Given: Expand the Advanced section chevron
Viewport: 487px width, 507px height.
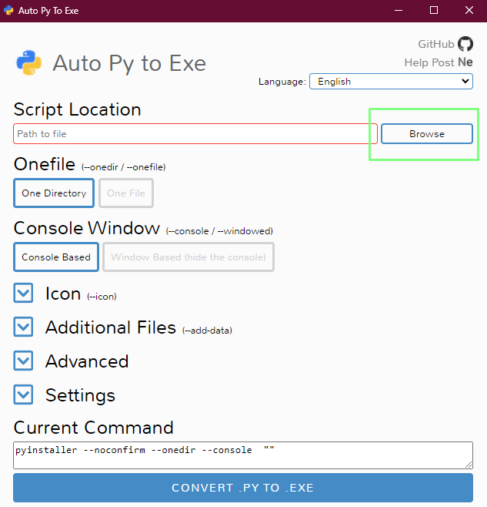Looking at the screenshot, I should point(23,361).
